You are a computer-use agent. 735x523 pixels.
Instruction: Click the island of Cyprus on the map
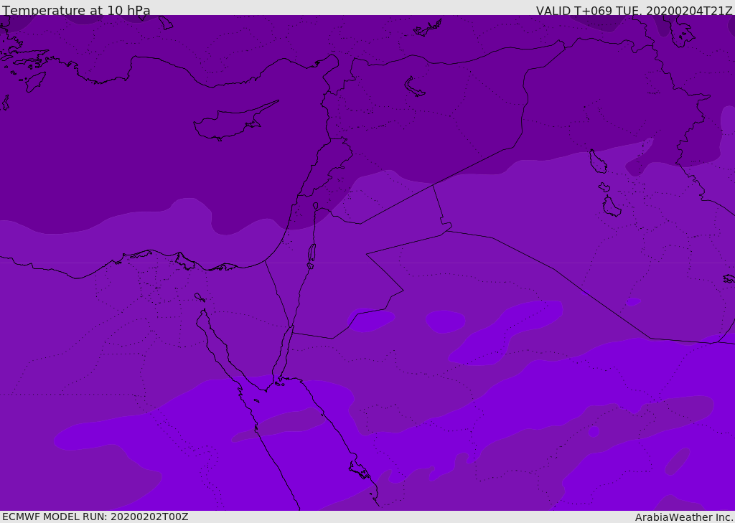coord(235,121)
